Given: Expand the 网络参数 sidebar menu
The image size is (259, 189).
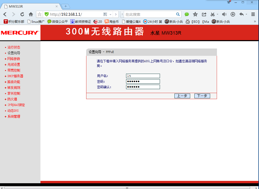Looking at the screenshot, I should coord(14,59).
